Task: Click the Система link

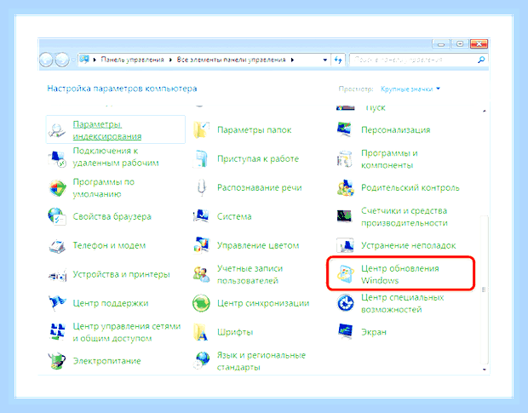Action: [234, 216]
